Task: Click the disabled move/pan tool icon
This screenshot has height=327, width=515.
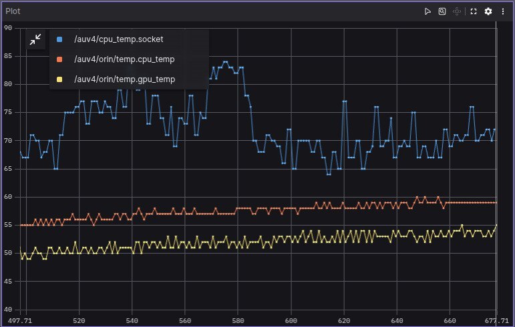Action: pyautogui.click(x=456, y=11)
